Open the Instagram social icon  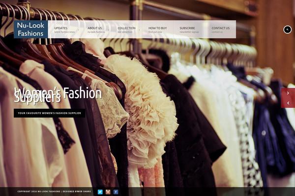[x=108, y=192]
